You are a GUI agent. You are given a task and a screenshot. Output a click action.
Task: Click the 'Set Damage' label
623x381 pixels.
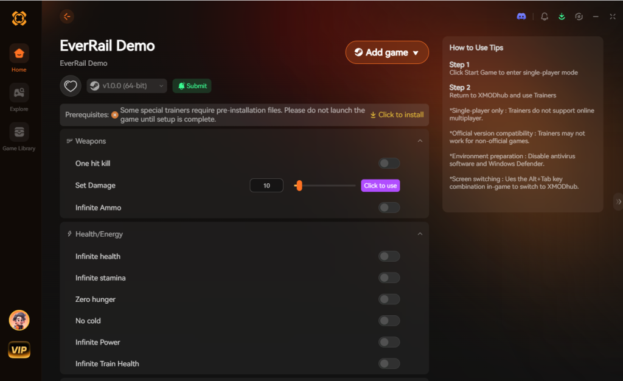point(96,186)
